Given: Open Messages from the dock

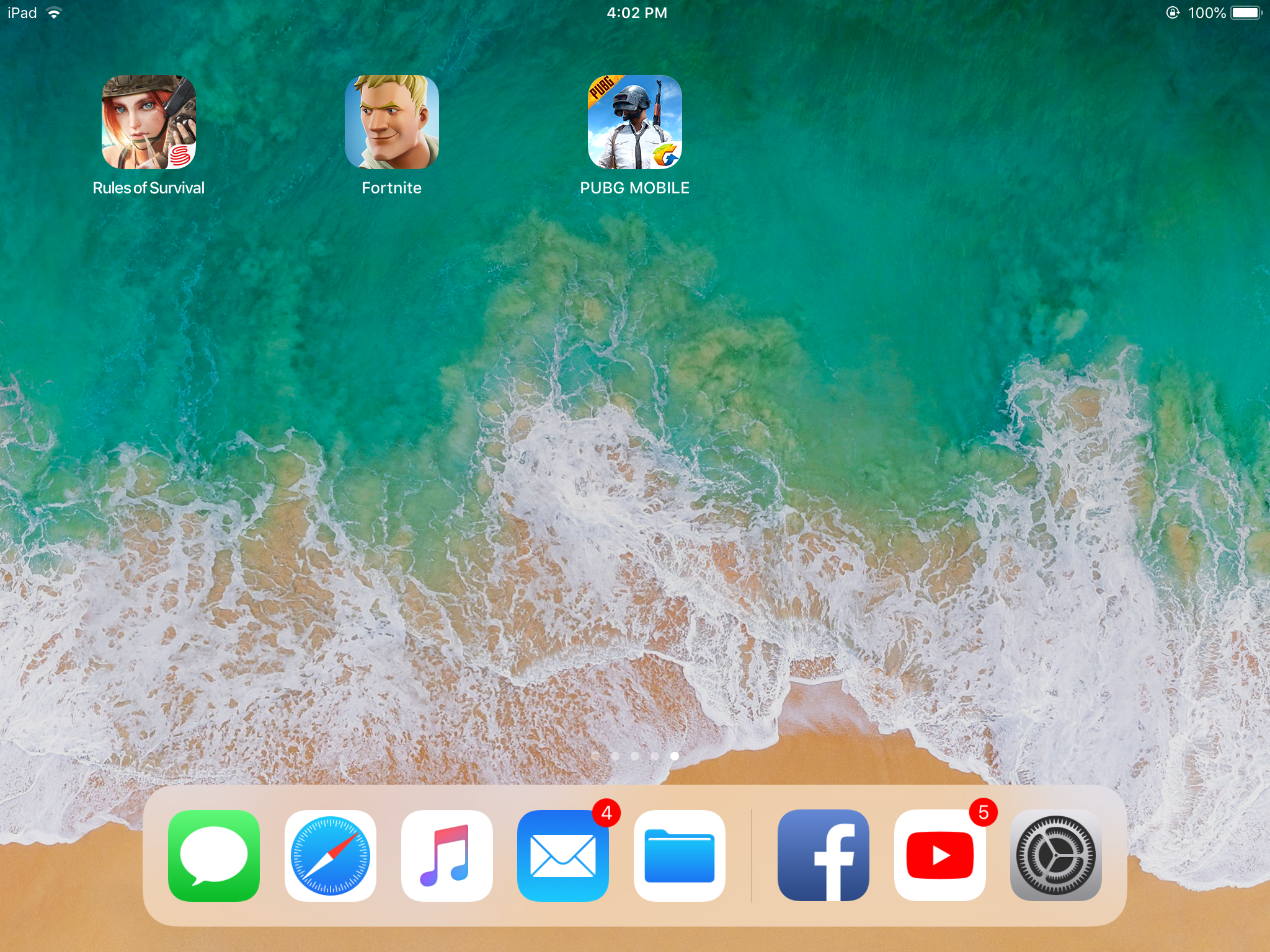Looking at the screenshot, I should pos(214,855).
